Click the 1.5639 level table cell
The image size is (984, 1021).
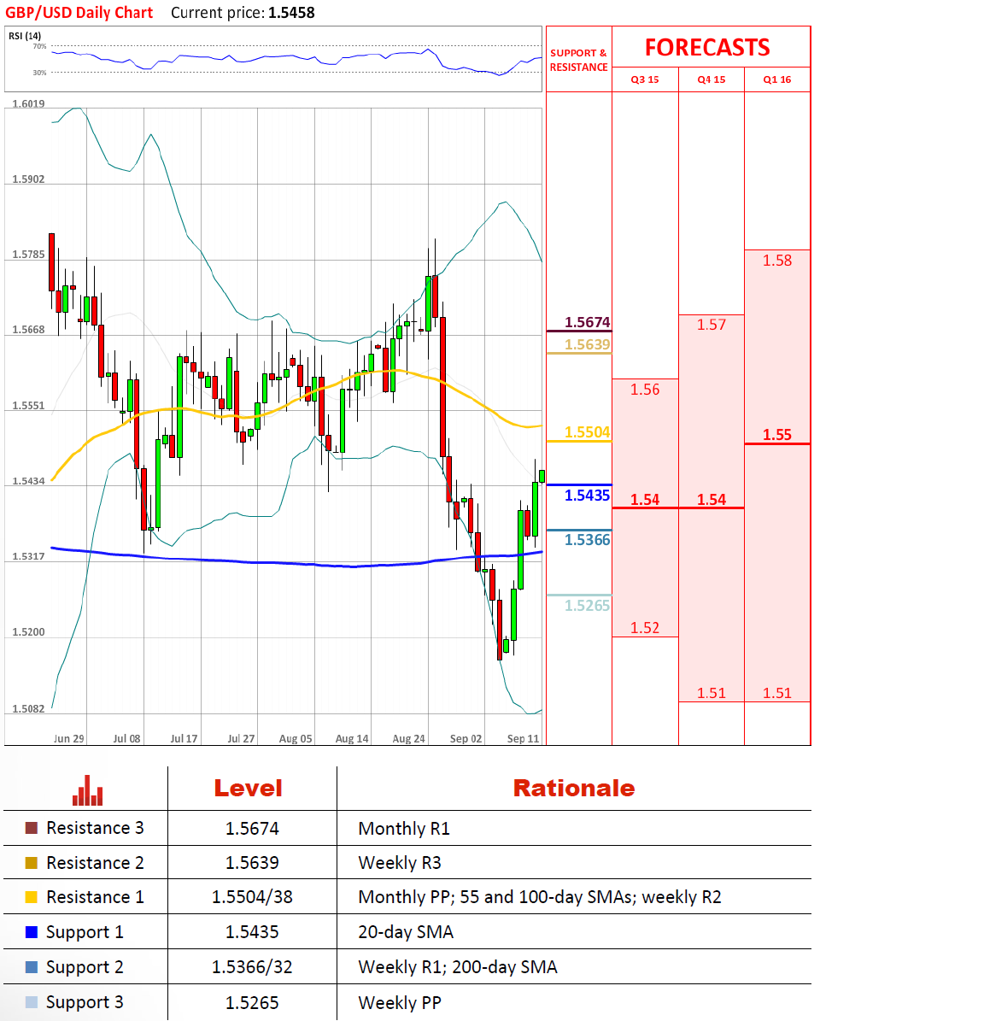coord(252,863)
